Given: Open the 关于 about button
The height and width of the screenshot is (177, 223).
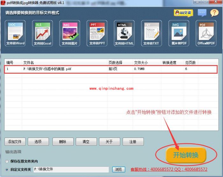Looking at the screenshot, I should pyautogui.click(x=110, y=141).
